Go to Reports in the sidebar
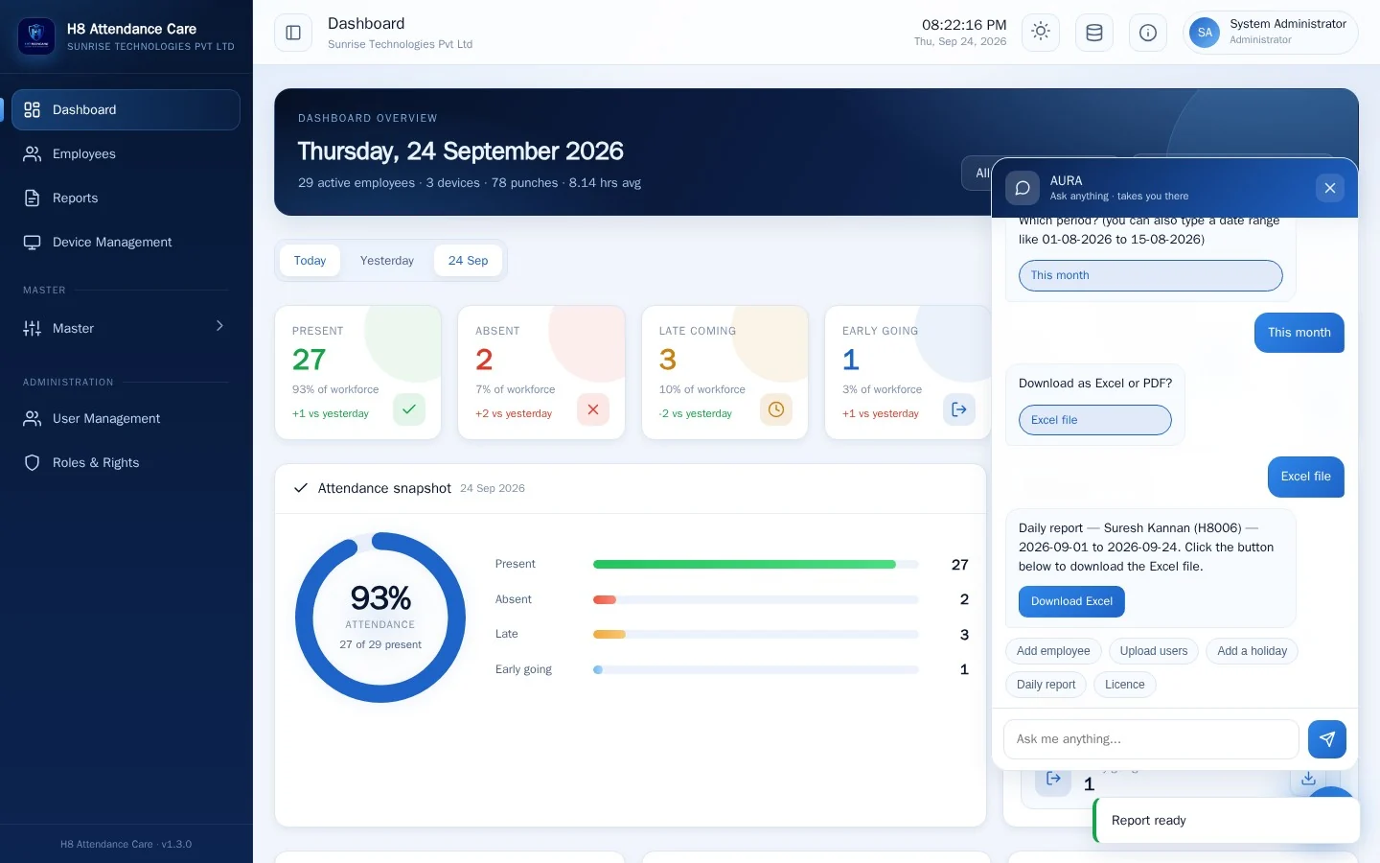 [x=126, y=198]
